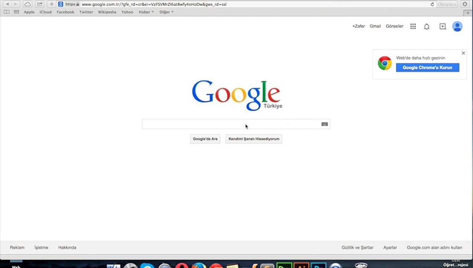Click Google Chrome'u Kurun button
Screen dimensions: 473x268
428,67
